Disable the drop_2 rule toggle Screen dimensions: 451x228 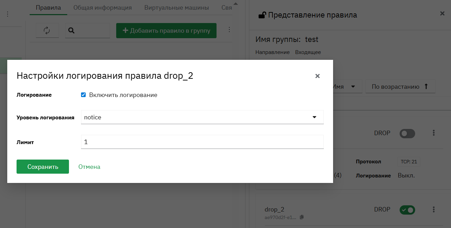[407, 209]
